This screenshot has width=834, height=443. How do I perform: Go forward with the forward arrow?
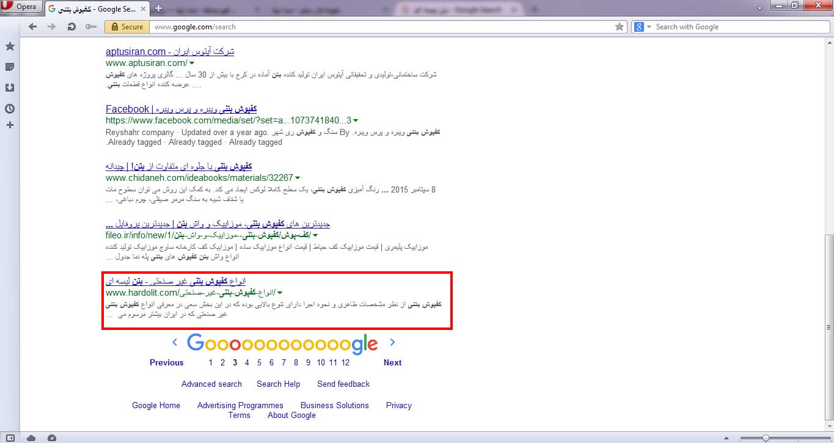click(x=52, y=27)
